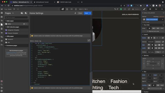Set display to Block
The image size is (165, 93).
pyautogui.click(x=148, y=38)
